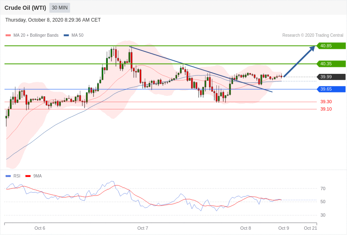Screen dimensions: 347x235
Task: Click the 39.10 support level label
Action: (x=326, y=109)
